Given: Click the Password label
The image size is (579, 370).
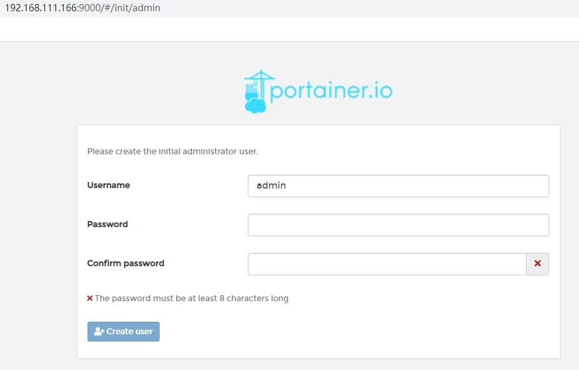Looking at the screenshot, I should pos(107,224).
